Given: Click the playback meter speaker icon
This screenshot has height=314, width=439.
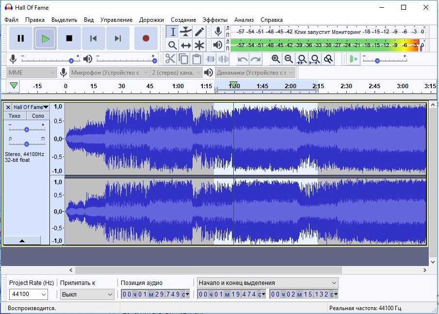Looking at the screenshot, I should tap(218, 45).
